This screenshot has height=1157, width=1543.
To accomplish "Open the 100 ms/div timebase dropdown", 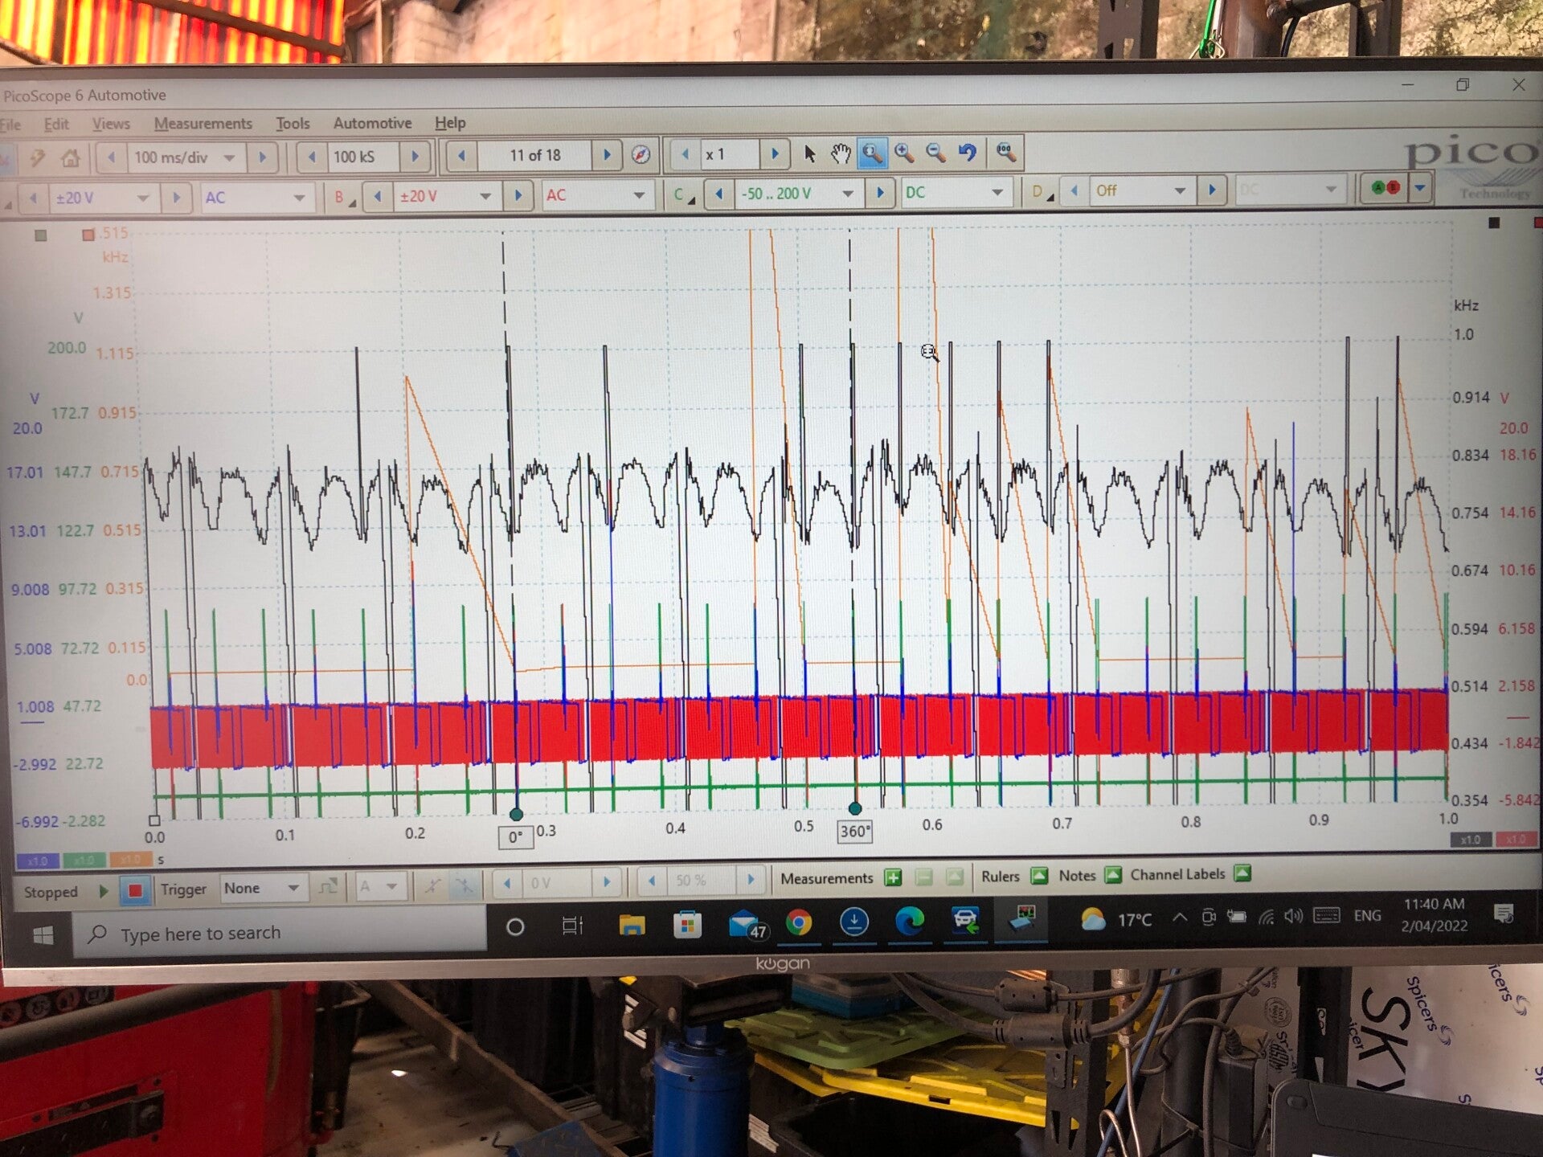I will pyautogui.click(x=230, y=157).
